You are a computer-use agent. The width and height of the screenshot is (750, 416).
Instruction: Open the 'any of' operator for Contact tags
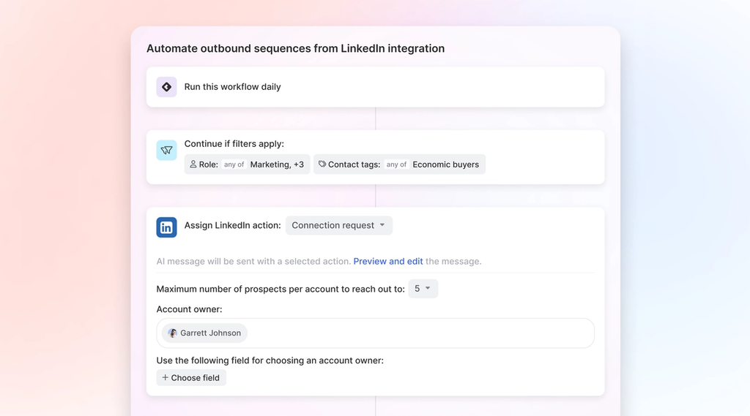(396, 164)
